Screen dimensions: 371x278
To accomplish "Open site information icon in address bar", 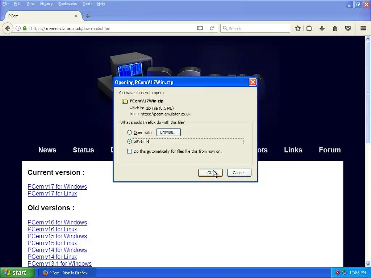I will [18, 28].
